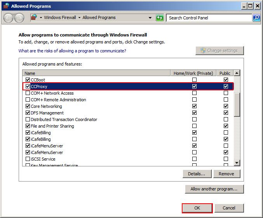Image resolution: width=263 pixels, height=218 pixels.
Task: Uncheck Core Networking Public checkbox
Action: (x=226, y=106)
